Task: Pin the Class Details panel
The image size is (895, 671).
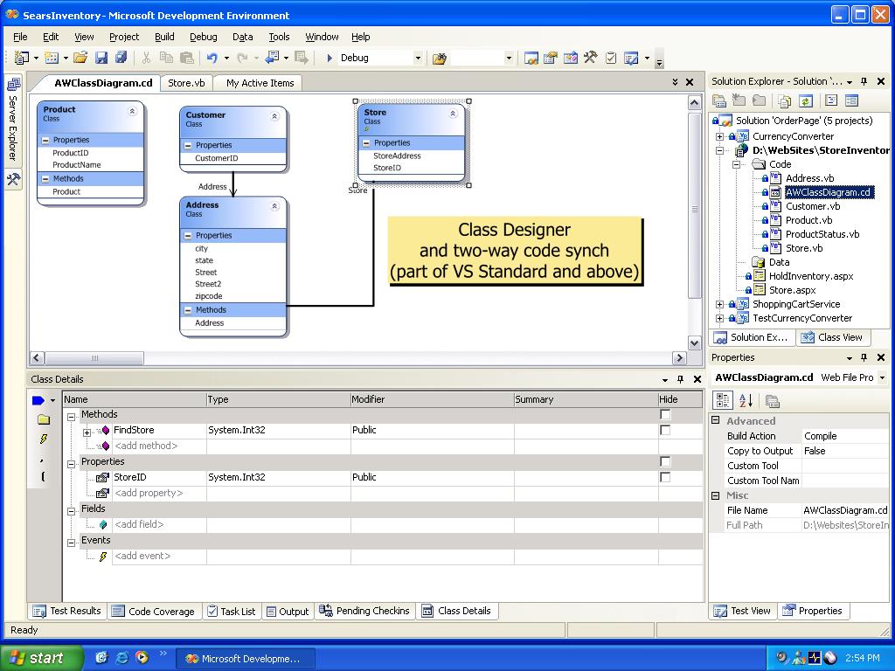Action: 680,379
